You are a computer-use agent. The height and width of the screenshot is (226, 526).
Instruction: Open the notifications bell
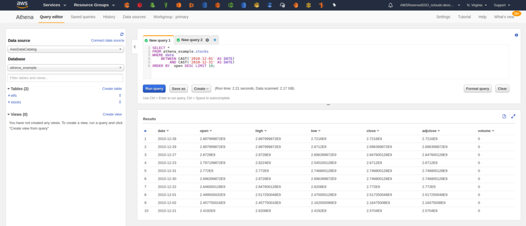point(390,5)
